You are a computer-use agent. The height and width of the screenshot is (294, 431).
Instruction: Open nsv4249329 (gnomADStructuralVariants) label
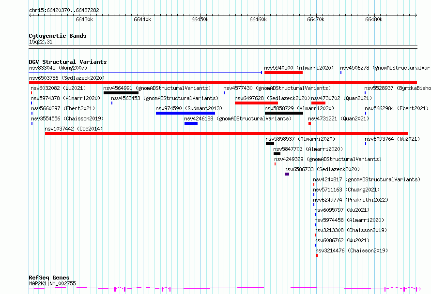pyautogui.click(x=328, y=159)
